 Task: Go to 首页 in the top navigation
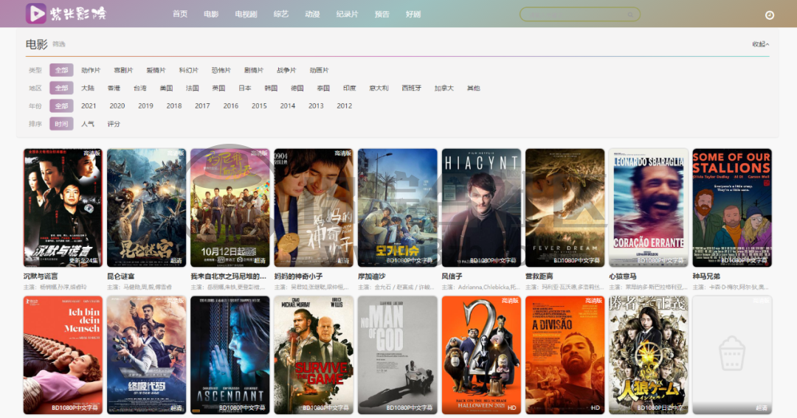180,14
